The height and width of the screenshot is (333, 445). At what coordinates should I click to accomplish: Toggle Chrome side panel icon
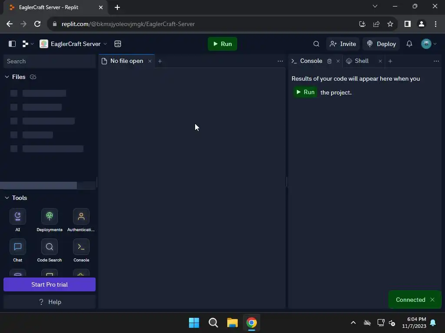click(x=408, y=24)
